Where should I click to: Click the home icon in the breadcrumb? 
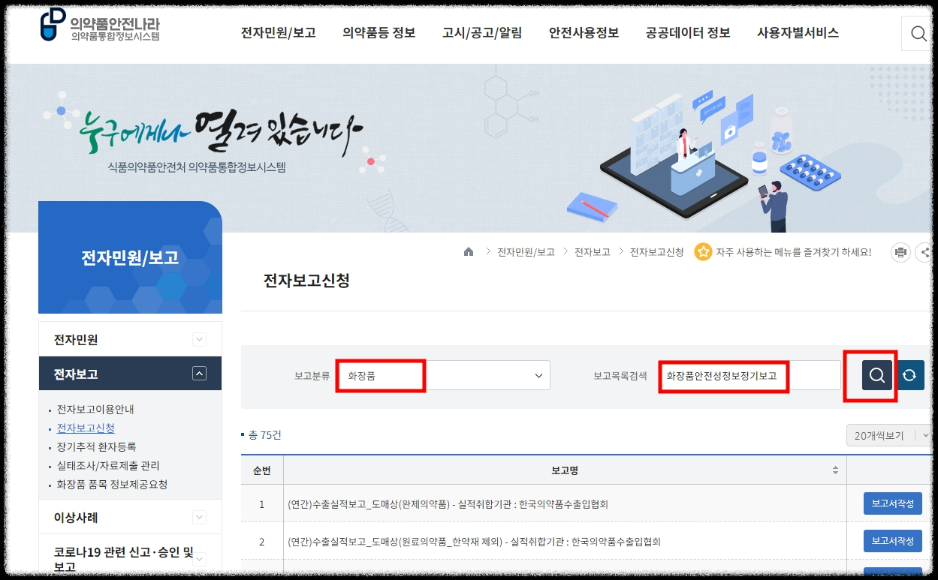pyautogui.click(x=468, y=252)
